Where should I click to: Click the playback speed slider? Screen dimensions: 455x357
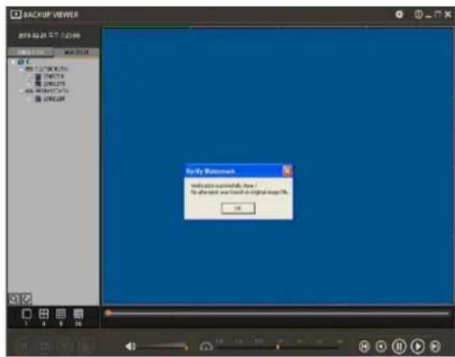tap(278, 346)
